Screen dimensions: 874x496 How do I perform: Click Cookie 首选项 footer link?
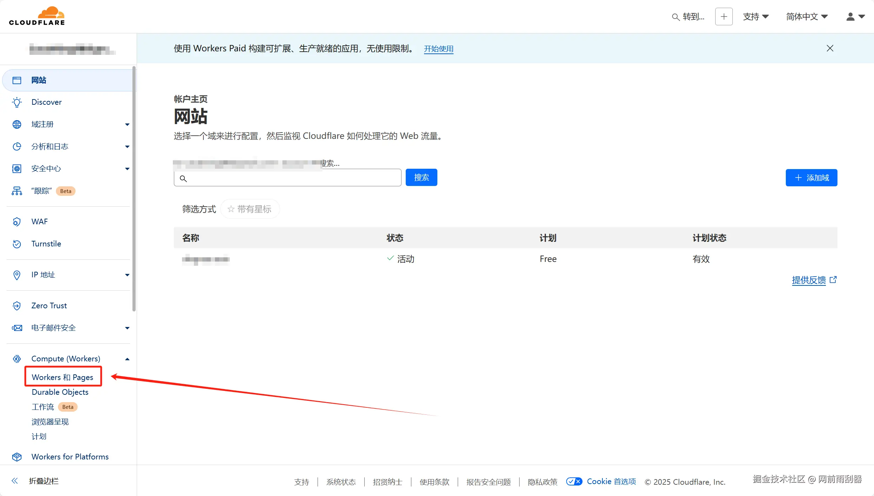pyautogui.click(x=611, y=481)
